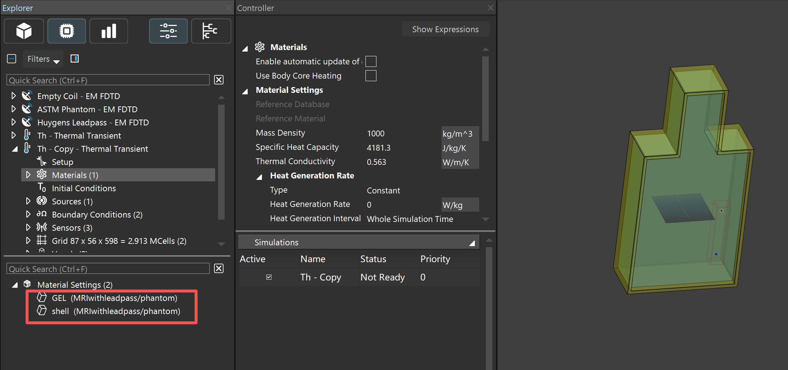This screenshot has height=370, width=788.
Task: Click the tree hierarchy view icon
Action: coord(211,31)
